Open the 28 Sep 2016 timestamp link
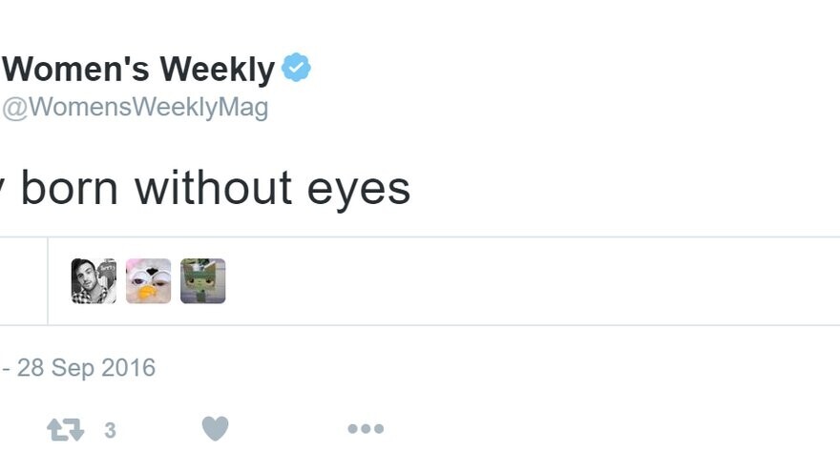This screenshot has width=840, height=472. tap(86, 368)
